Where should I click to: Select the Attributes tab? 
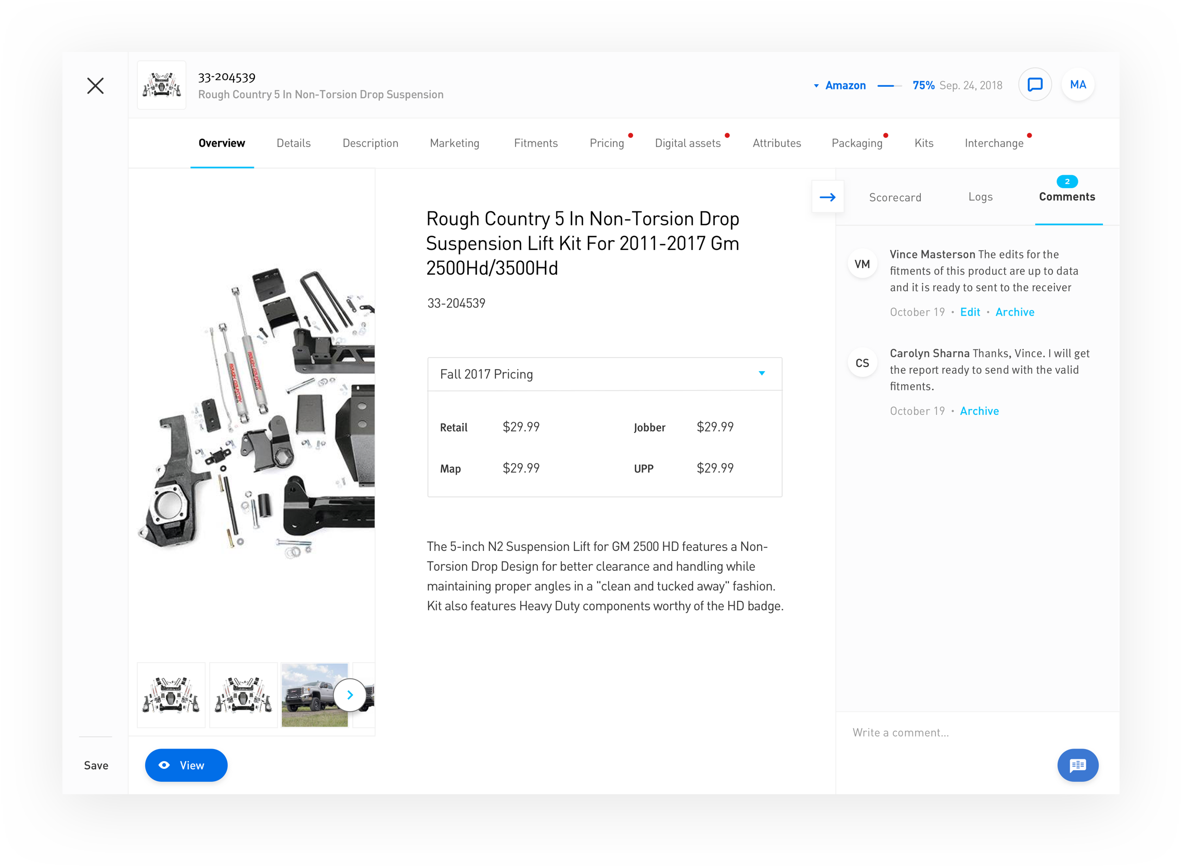coord(776,143)
